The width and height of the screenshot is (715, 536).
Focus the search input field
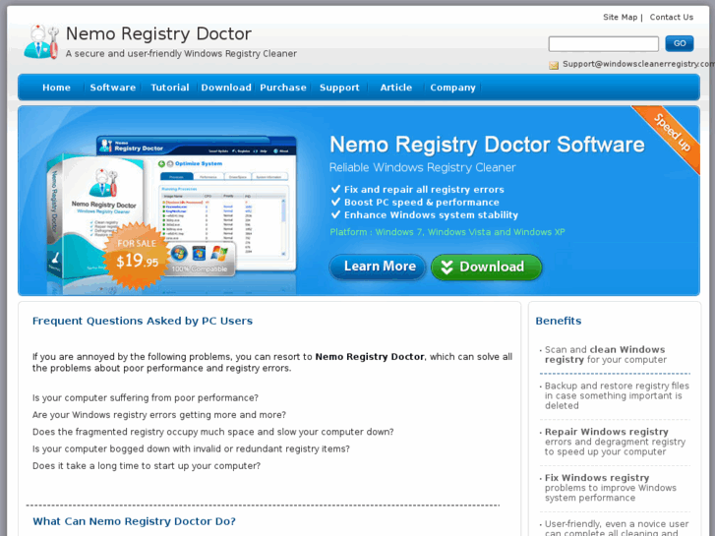603,44
